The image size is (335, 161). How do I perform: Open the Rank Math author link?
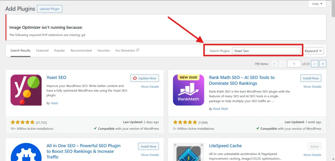(221, 109)
